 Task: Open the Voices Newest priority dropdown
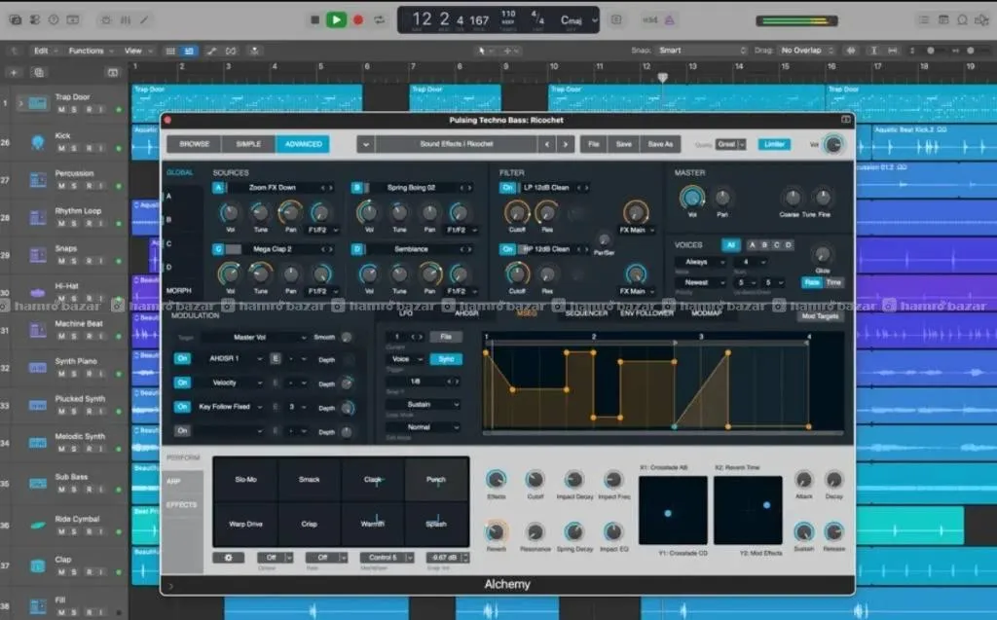point(700,282)
